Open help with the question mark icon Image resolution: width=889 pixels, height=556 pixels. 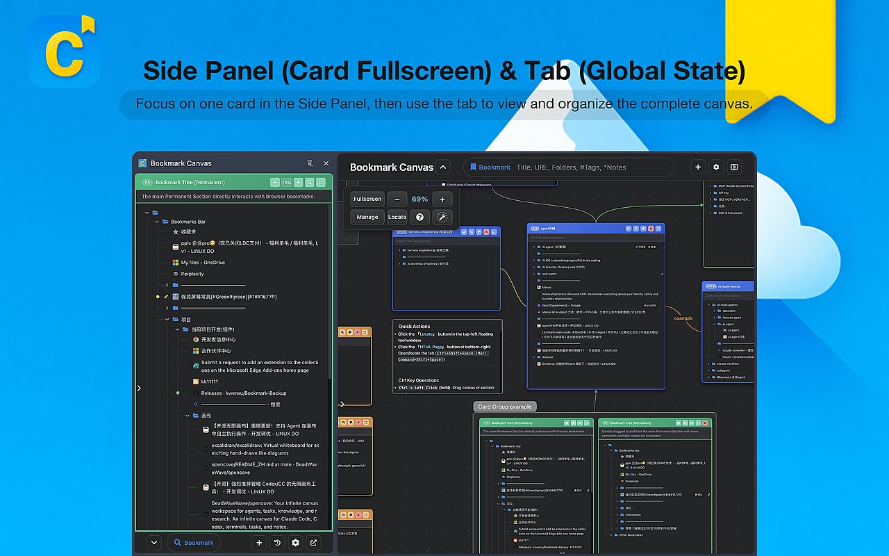click(x=419, y=217)
